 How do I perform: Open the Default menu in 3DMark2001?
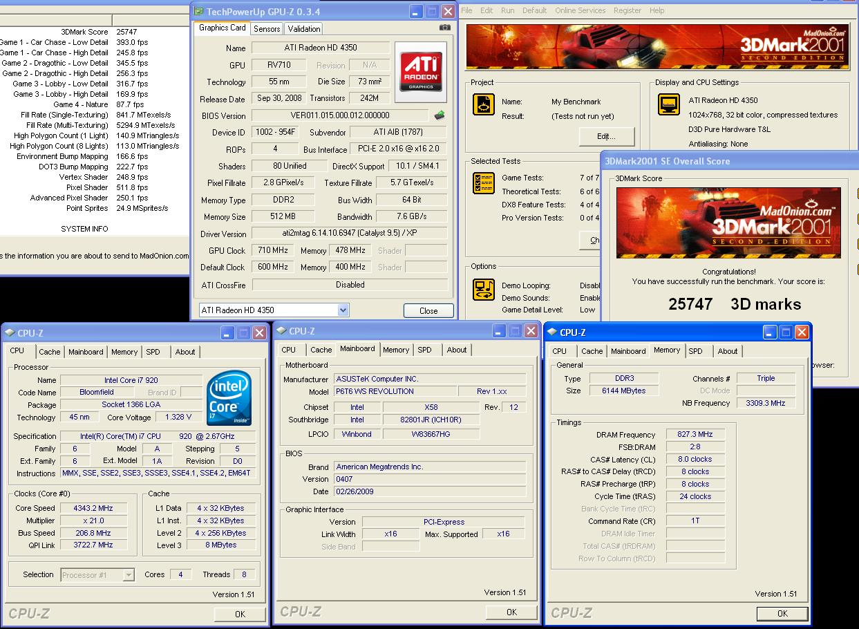[x=535, y=10]
